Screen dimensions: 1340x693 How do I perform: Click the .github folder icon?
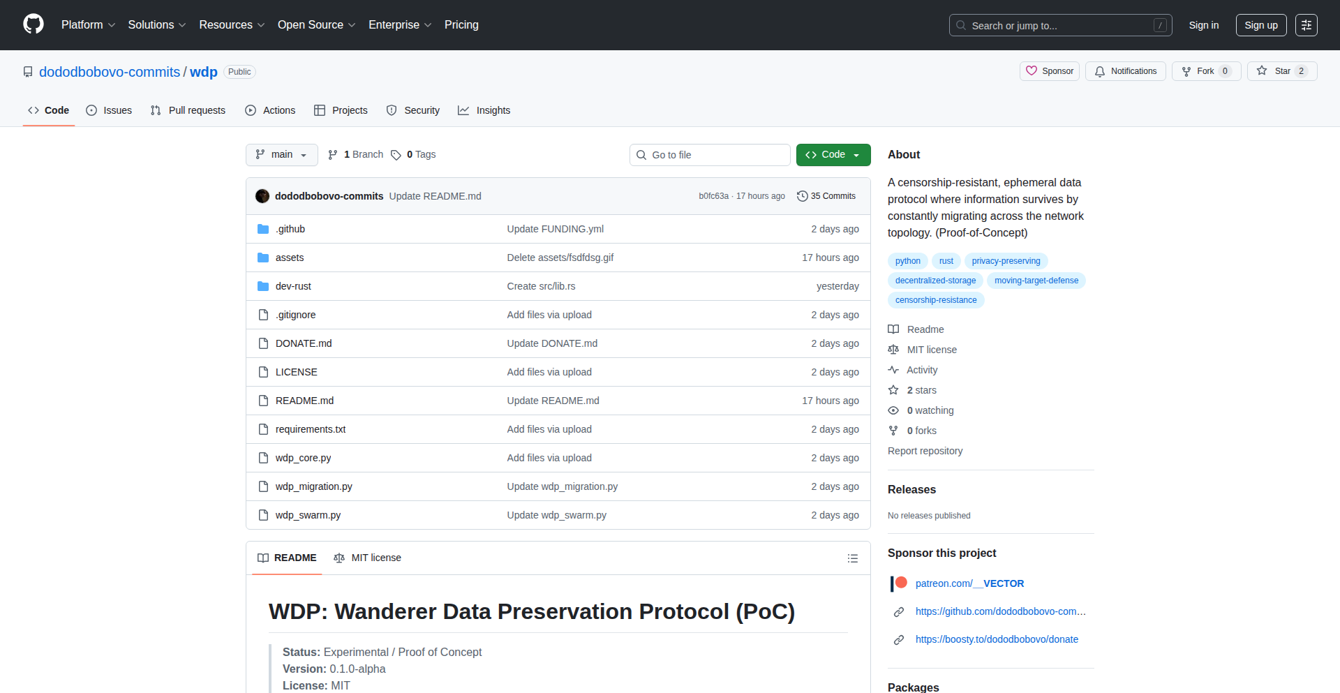pyautogui.click(x=263, y=228)
